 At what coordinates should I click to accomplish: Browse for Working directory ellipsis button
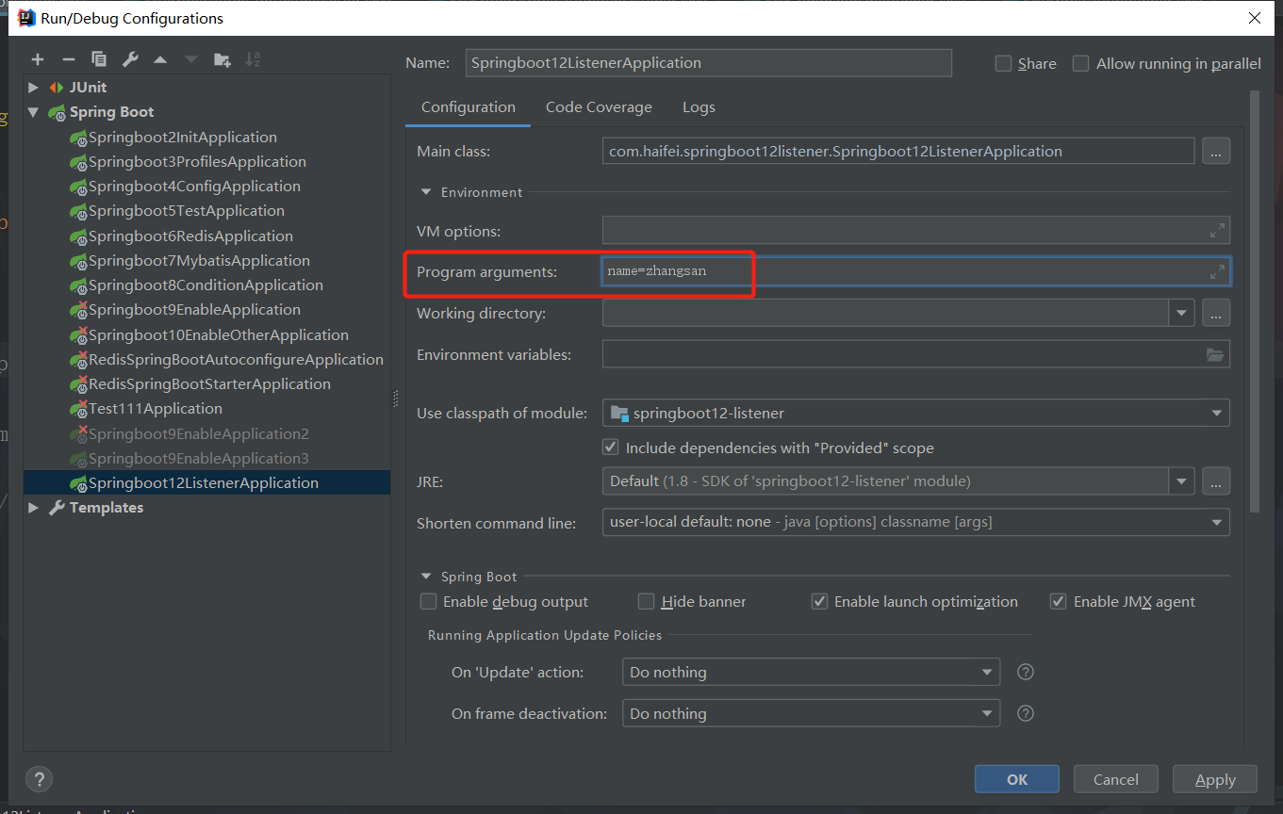(1216, 313)
